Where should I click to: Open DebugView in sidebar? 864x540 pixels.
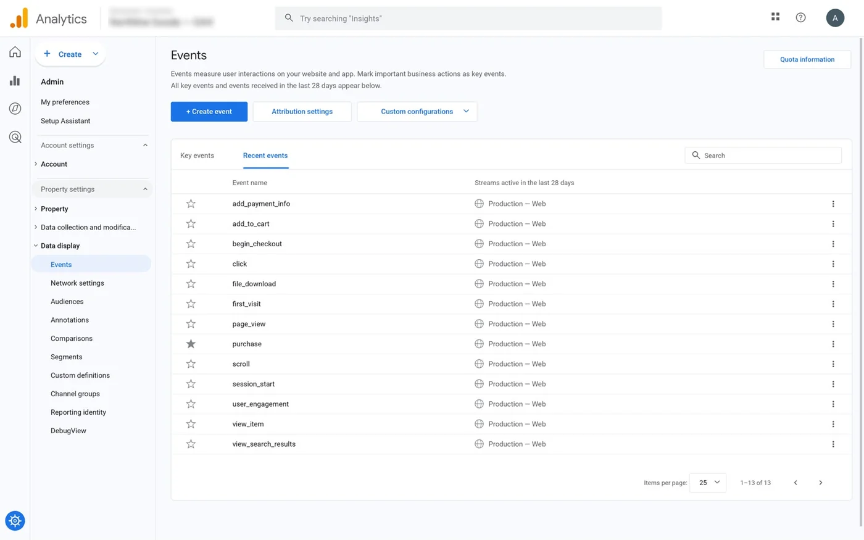pyautogui.click(x=69, y=431)
